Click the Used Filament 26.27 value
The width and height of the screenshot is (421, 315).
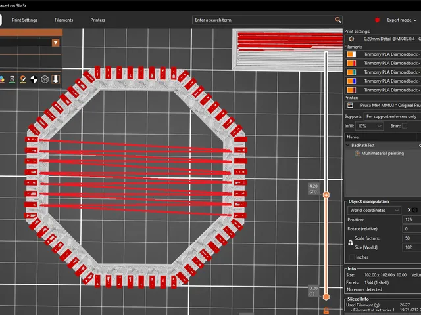[x=405, y=305]
